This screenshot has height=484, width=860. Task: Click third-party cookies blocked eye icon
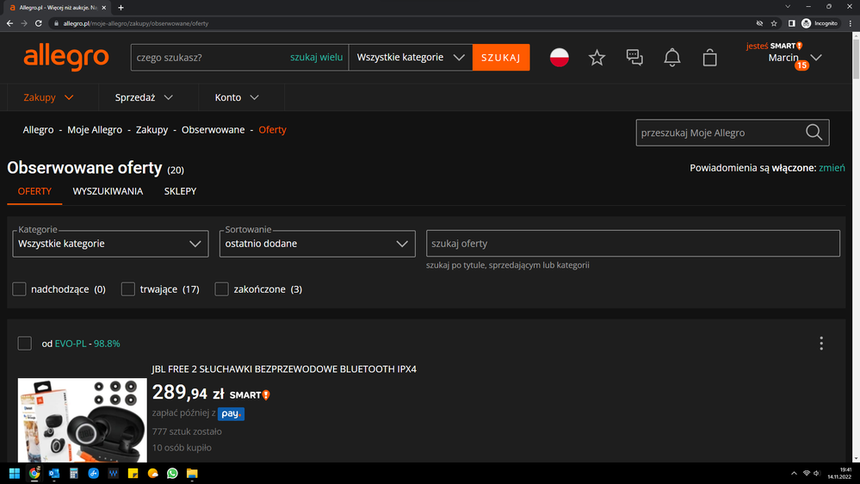[x=759, y=23]
